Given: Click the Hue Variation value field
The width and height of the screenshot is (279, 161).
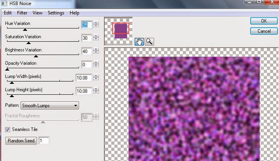Looking at the screenshot, I should [87, 25].
